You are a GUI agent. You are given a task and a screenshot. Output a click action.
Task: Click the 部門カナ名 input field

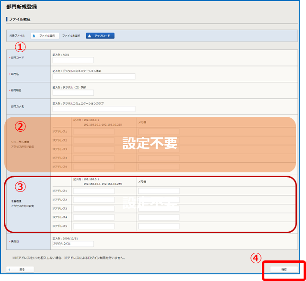click(x=94, y=109)
